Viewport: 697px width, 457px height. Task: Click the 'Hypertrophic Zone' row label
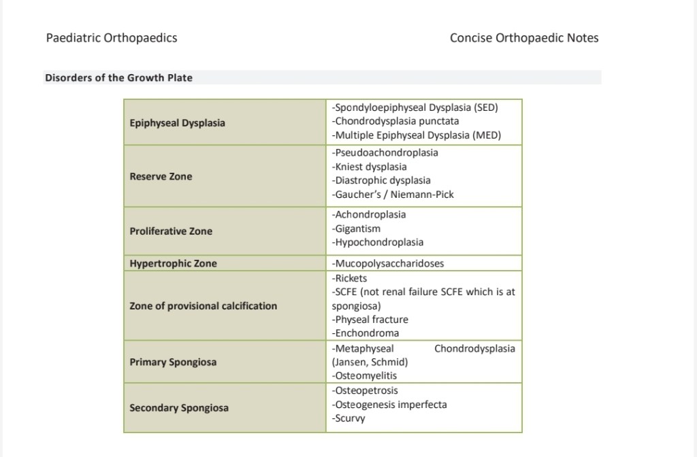pyautogui.click(x=173, y=264)
